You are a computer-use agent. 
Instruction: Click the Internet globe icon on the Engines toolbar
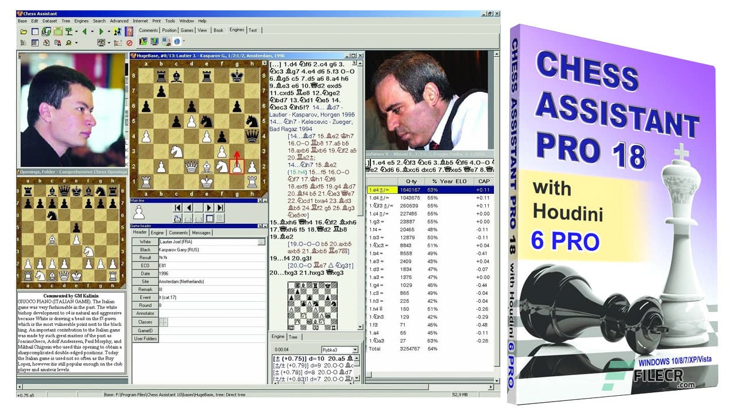pos(177,41)
